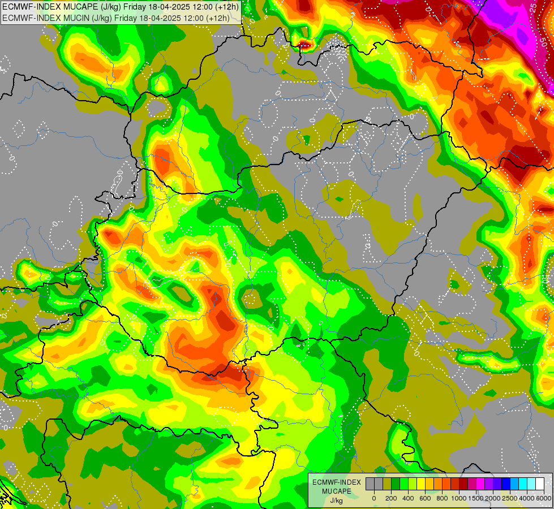
Task: Pick the bright cyan swatch before the 4000 tick
Action: click(x=523, y=484)
